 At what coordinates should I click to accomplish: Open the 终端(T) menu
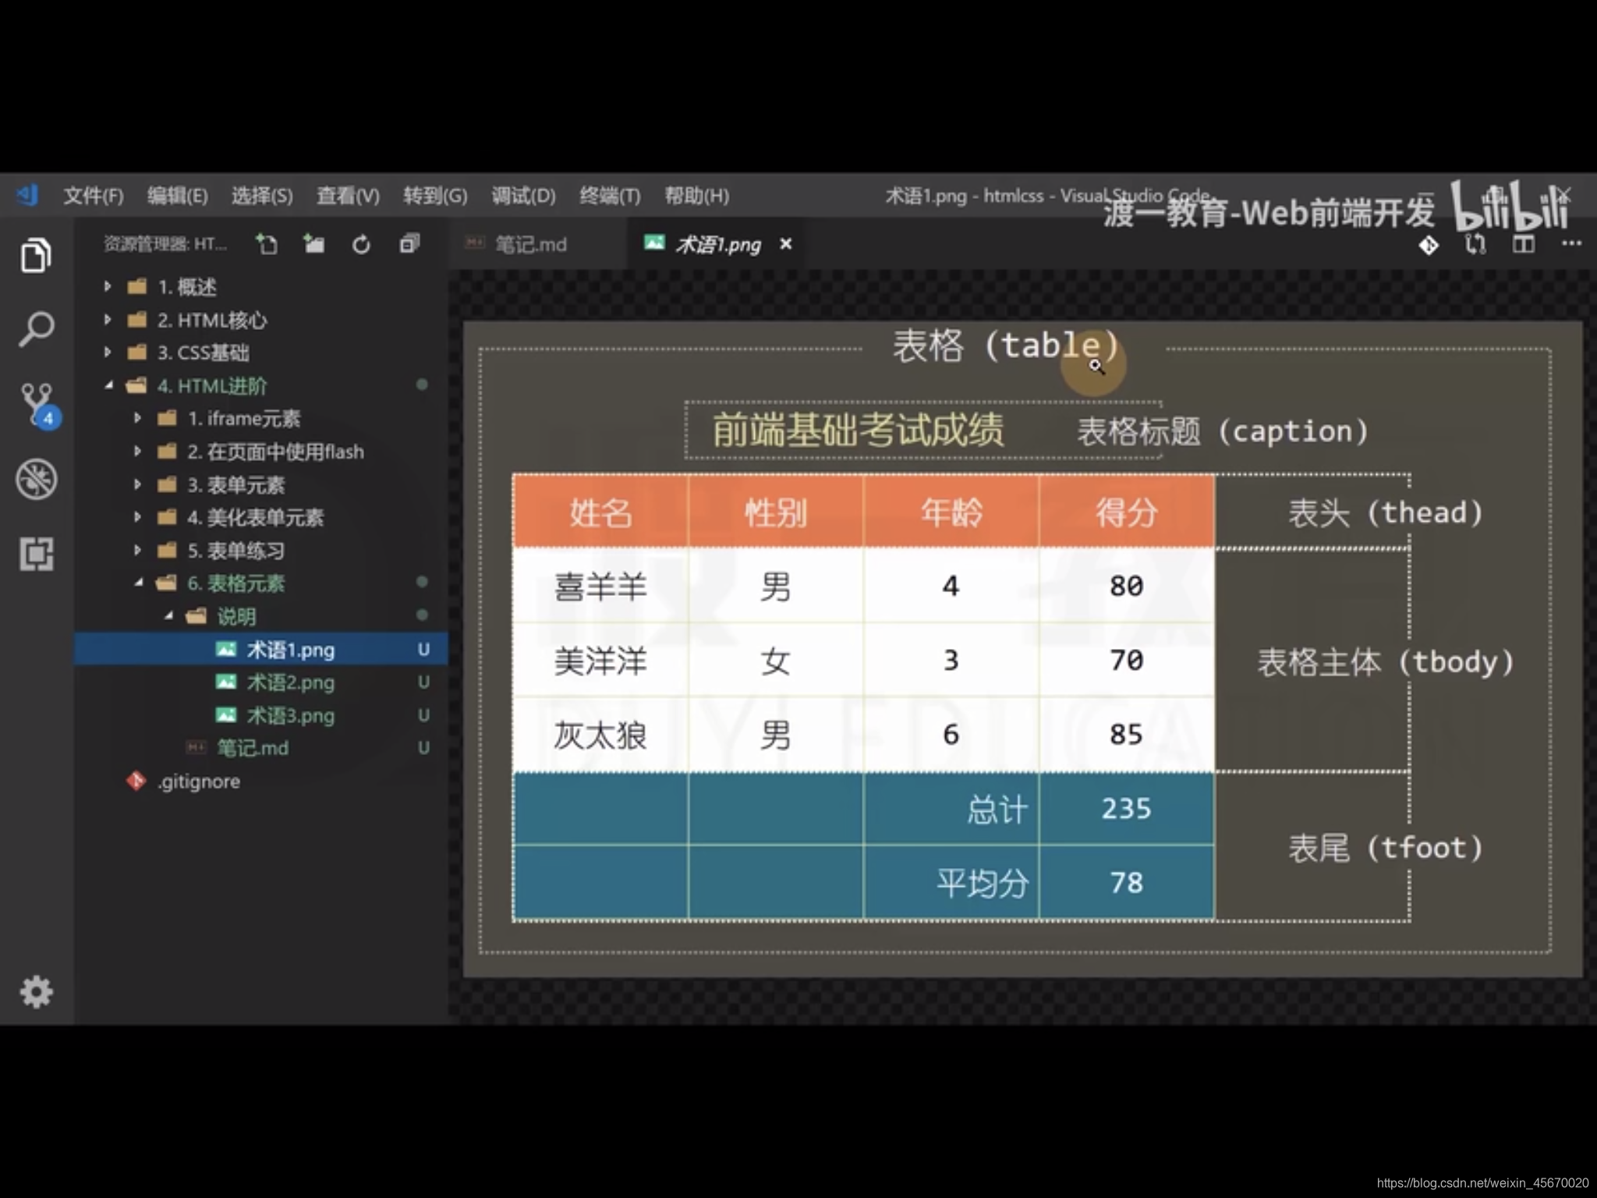[x=610, y=196]
